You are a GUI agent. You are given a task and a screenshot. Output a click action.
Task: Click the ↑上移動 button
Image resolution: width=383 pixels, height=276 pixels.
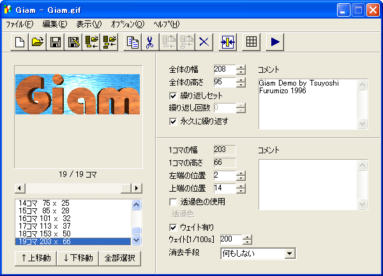tap(35, 258)
